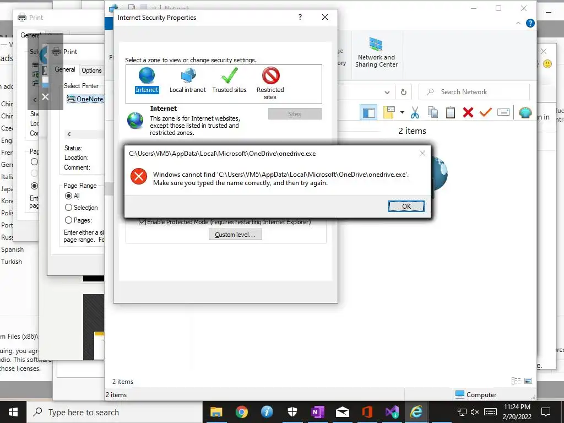The height and width of the screenshot is (423, 564).
Task: Open the Mail app from taskbar
Action: point(343,412)
